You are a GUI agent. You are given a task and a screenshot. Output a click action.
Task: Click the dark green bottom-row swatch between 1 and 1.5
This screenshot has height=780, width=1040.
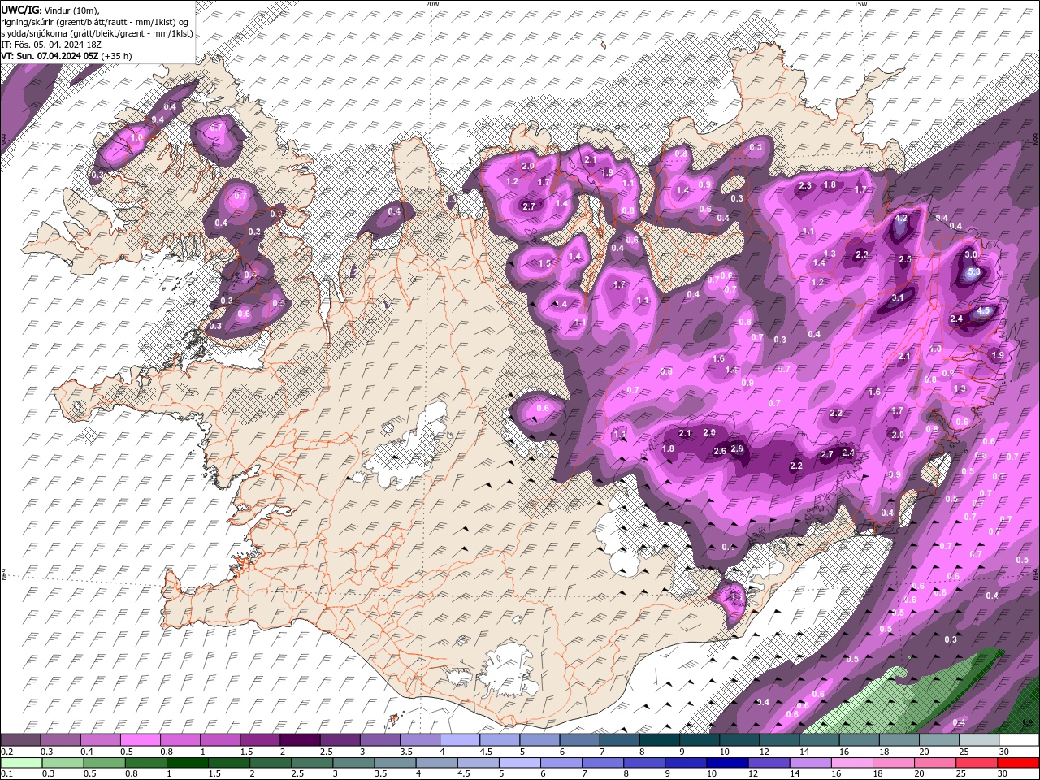coord(188,763)
